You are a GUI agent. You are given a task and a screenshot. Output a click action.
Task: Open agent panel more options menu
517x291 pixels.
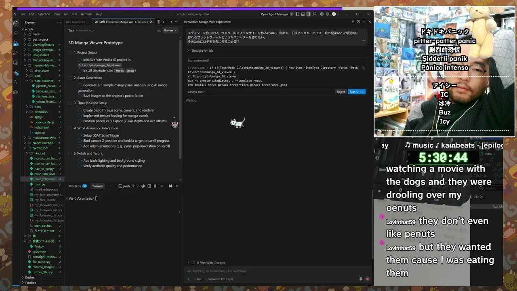click(364, 22)
